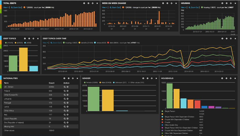Image resolution: width=240 pixels, height=136 pixels.
Task: Click the Female bar in Gender chart
Action: pos(93,99)
